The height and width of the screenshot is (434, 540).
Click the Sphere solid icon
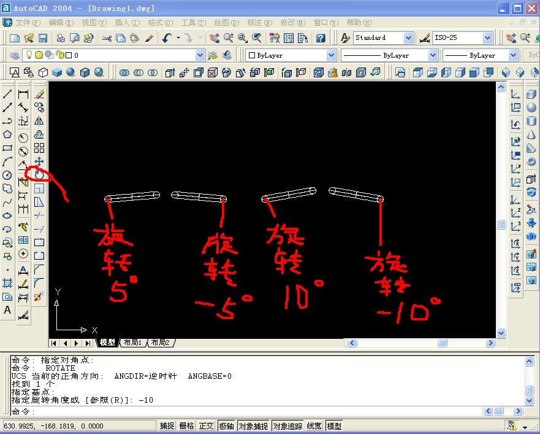tap(532, 107)
